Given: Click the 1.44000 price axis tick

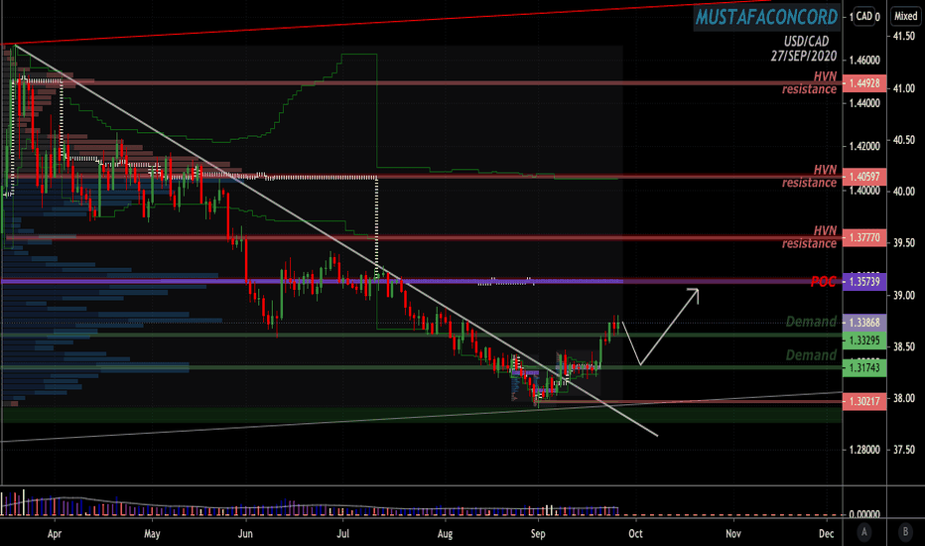Looking at the screenshot, I should coord(864,103).
